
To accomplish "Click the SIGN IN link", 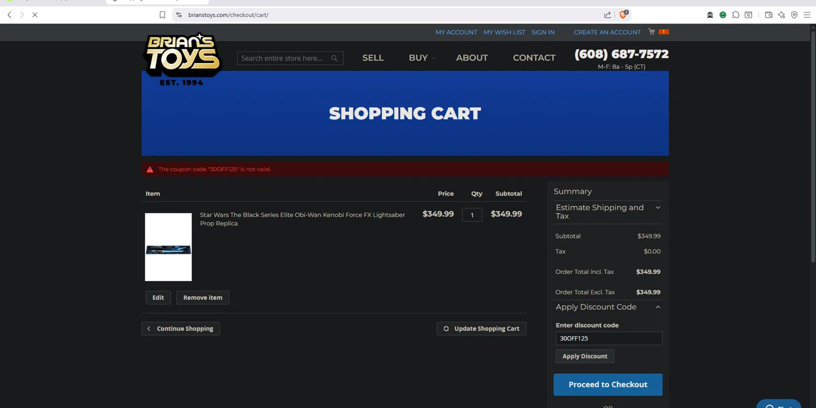I will [543, 32].
